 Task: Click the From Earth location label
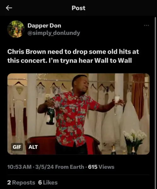pyautogui.click(x=70, y=167)
